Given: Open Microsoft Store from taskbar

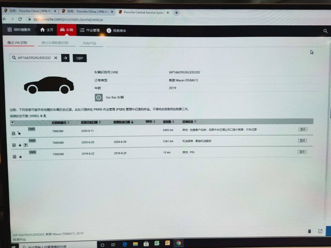Looking at the screenshot, I should coord(146,244).
